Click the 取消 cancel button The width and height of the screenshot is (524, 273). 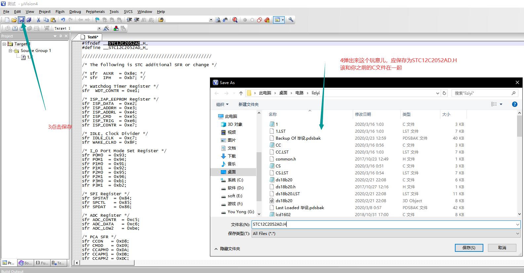tap(502, 248)
